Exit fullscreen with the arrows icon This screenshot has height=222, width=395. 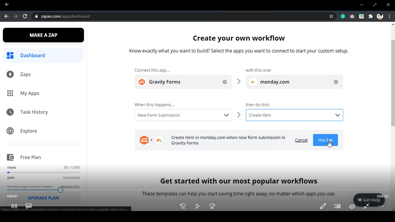tap(366, 206)
